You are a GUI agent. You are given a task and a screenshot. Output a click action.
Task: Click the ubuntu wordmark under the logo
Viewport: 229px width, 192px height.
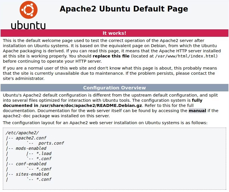tap(28, 25)
